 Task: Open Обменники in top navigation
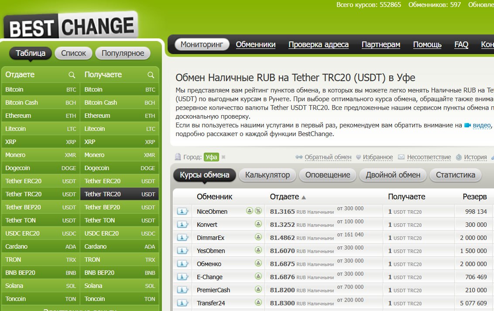(255, 44)
